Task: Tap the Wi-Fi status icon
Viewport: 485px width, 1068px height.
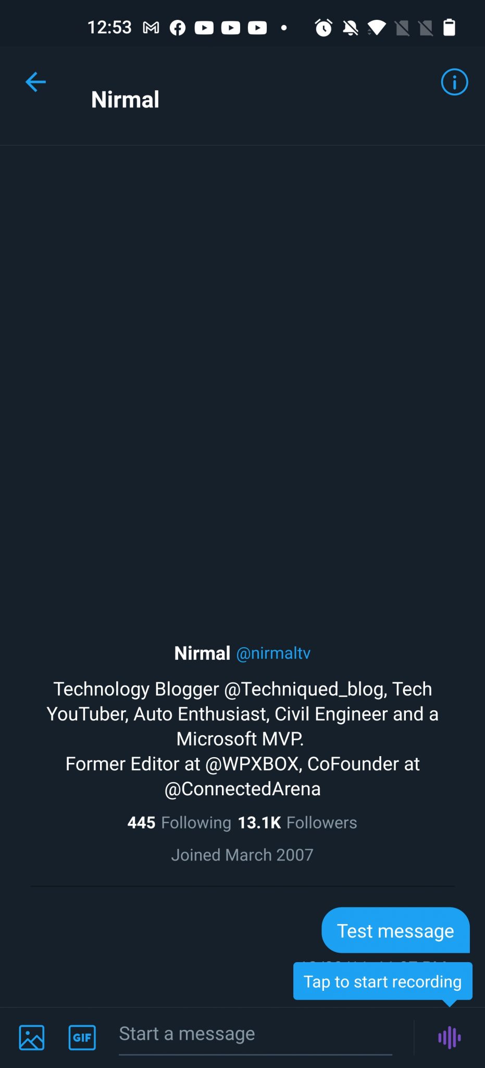Action: click(377, 28)
